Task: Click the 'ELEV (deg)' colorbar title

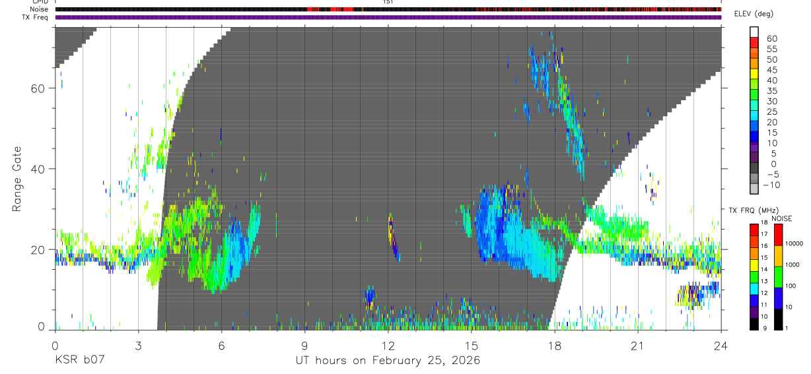Action: 754,14
